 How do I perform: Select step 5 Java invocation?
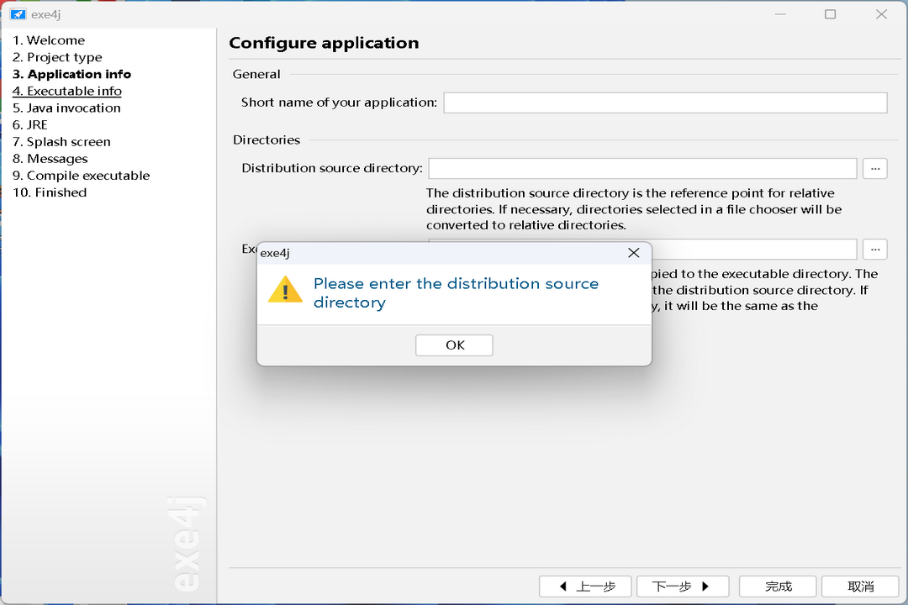(x=66, y=108)
